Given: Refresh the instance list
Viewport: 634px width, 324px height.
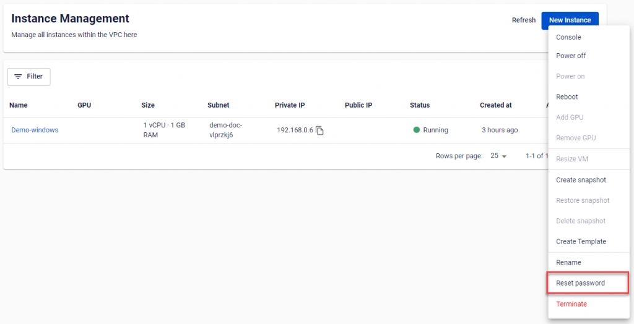Looking at the screenshot, I should (x=523, y=20).
